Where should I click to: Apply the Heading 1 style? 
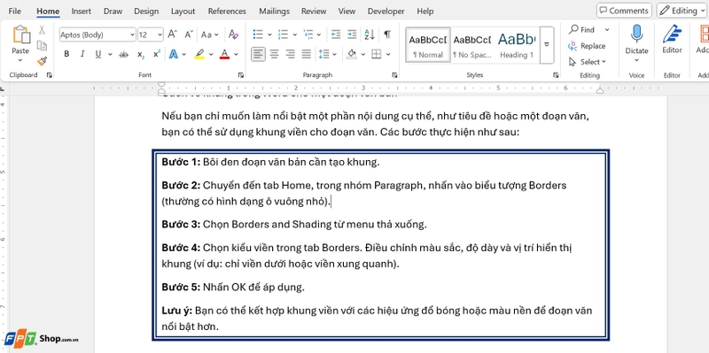(517, 45)
